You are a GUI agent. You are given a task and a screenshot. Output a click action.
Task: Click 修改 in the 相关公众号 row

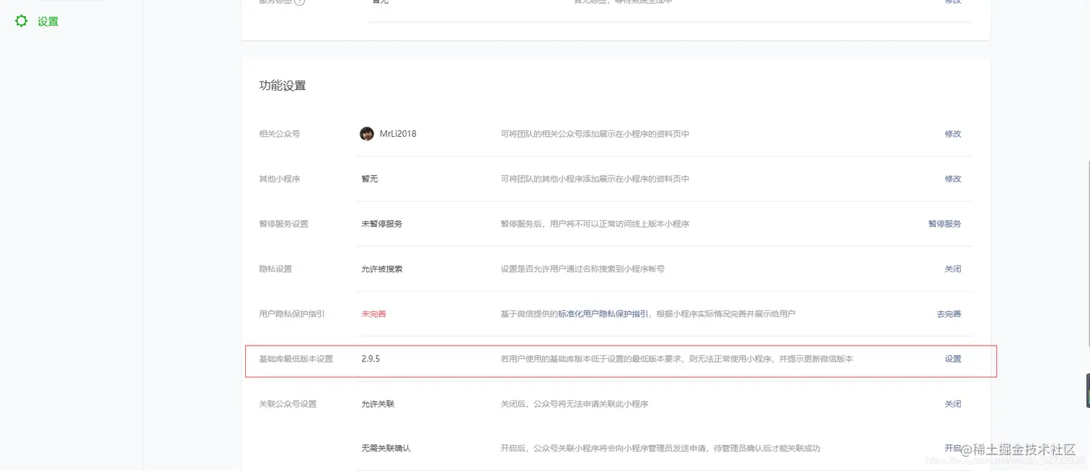[x=953, y=134]
